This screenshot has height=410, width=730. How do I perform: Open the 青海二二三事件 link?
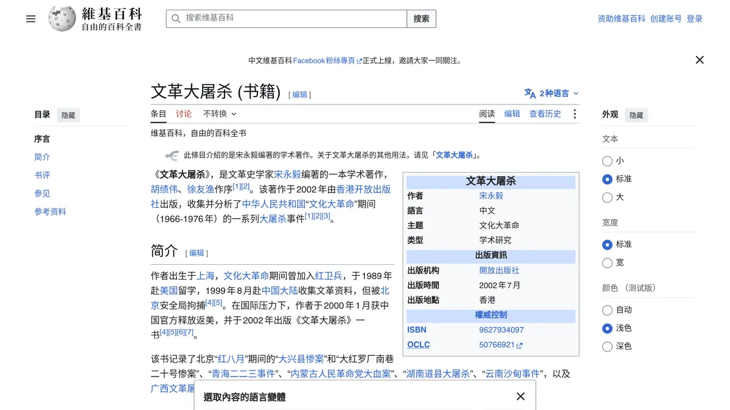[243, 374]
